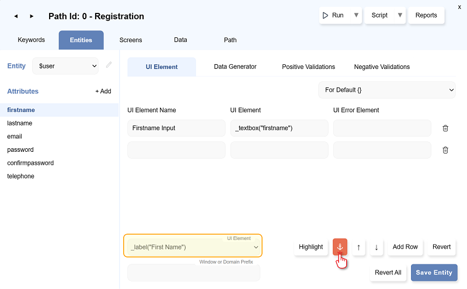
Task: Open the Data Generator tab
Action: [x=235, y=67]
